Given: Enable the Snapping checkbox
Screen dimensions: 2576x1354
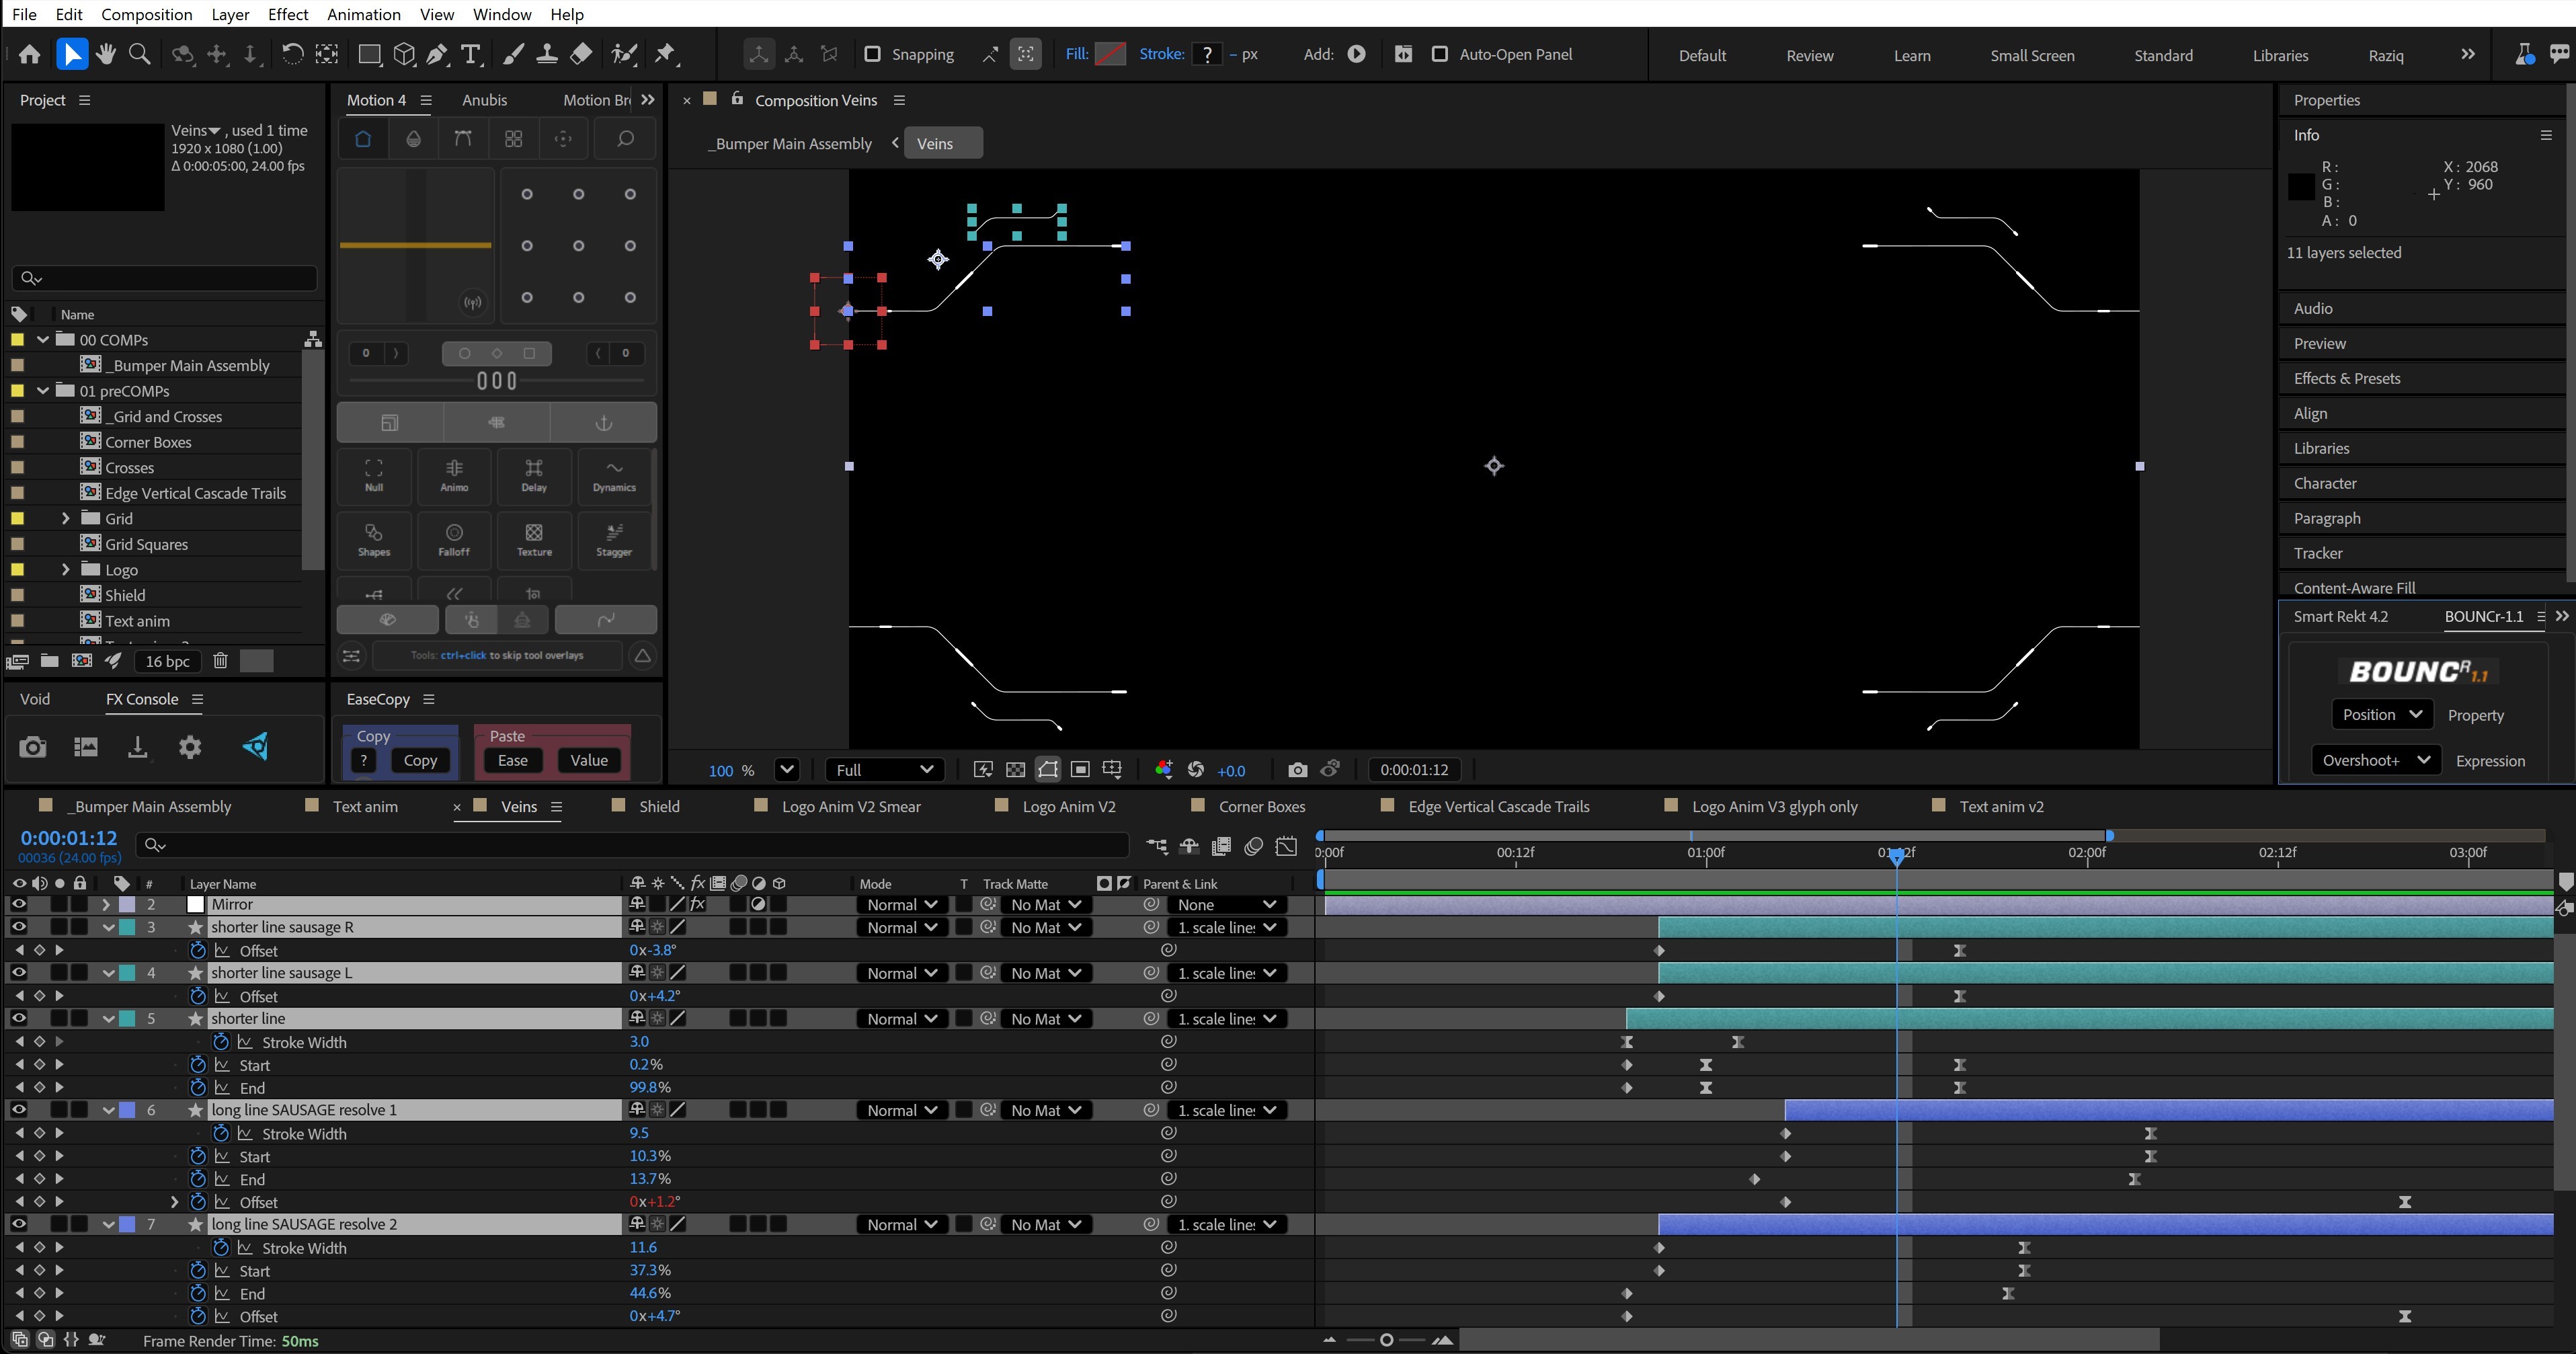Looking at the screenshot, I should (872, 54).
